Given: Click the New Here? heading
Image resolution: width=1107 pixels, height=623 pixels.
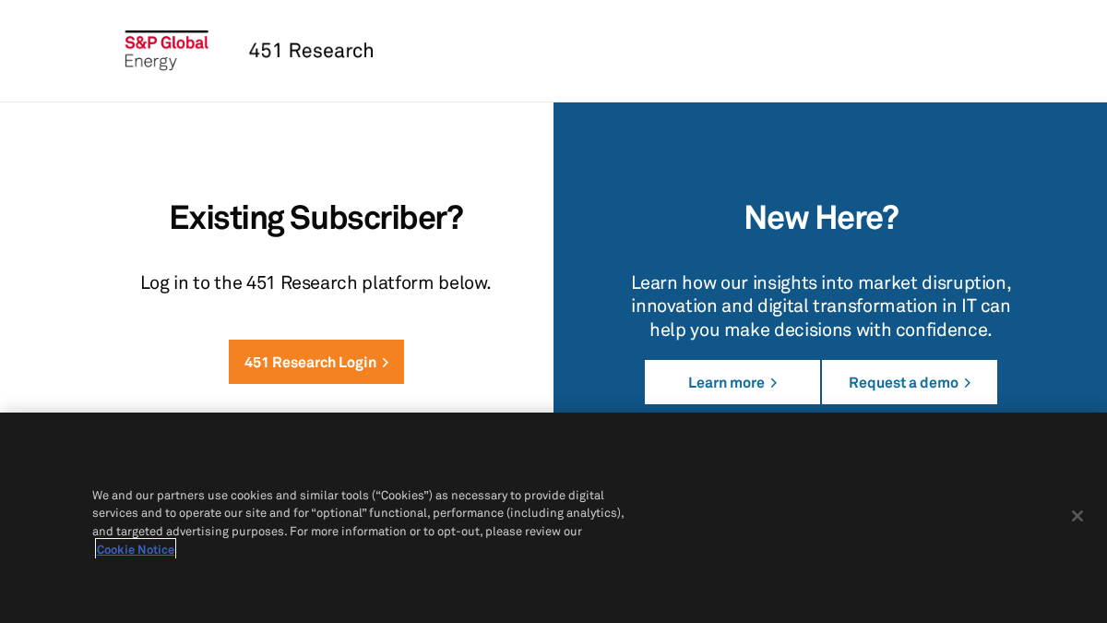Looking at the screenshot, I should pyautogui.click(x=821, y=218).
